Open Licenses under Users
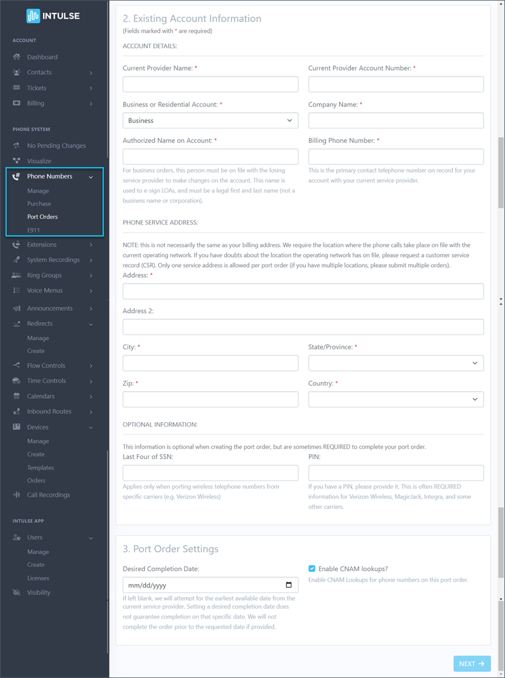 click(38, 578)
